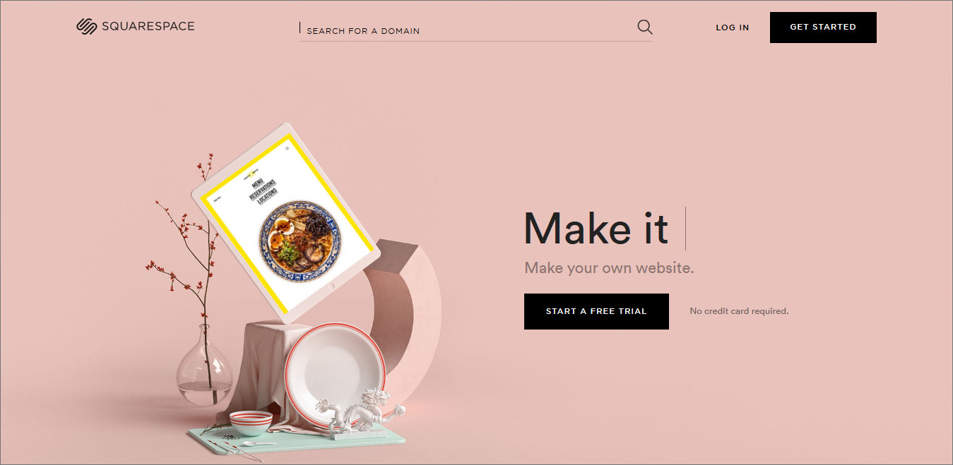Screen dimensions: 953x465
Task: Select LOCATIONS on the tablet screen
Action: pos(267,198)
